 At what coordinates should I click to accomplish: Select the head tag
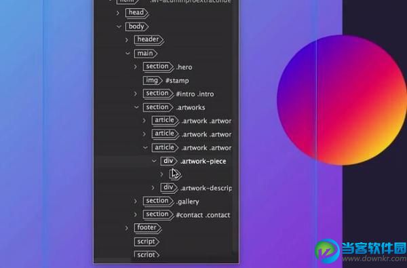137,13
